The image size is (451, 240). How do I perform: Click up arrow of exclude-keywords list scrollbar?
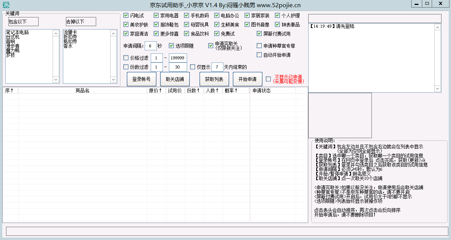tap(113, 33)
